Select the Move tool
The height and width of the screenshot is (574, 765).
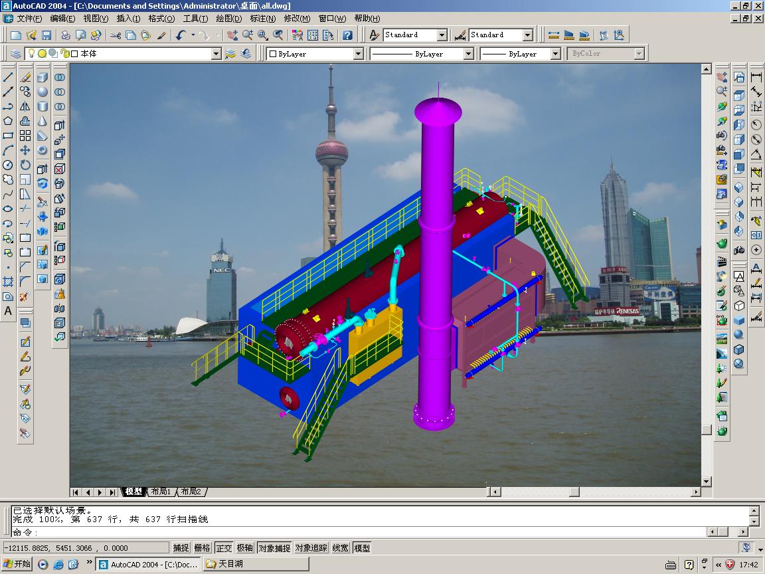click(x=25, y=150)
